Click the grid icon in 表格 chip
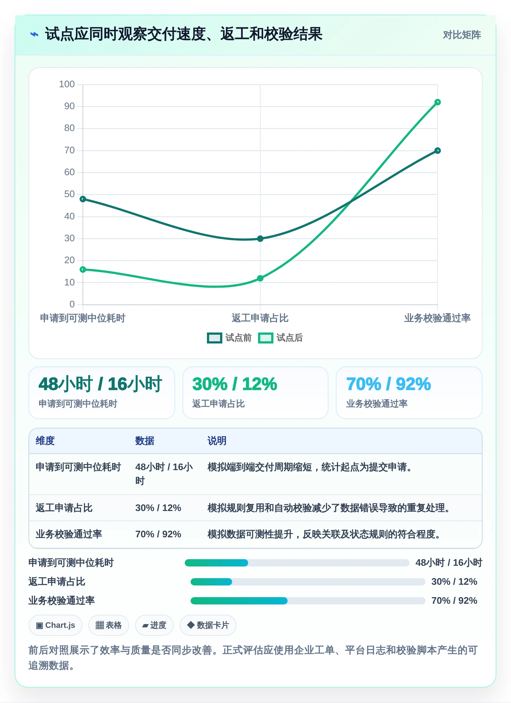The image size is (511, 703). (100, 625)
